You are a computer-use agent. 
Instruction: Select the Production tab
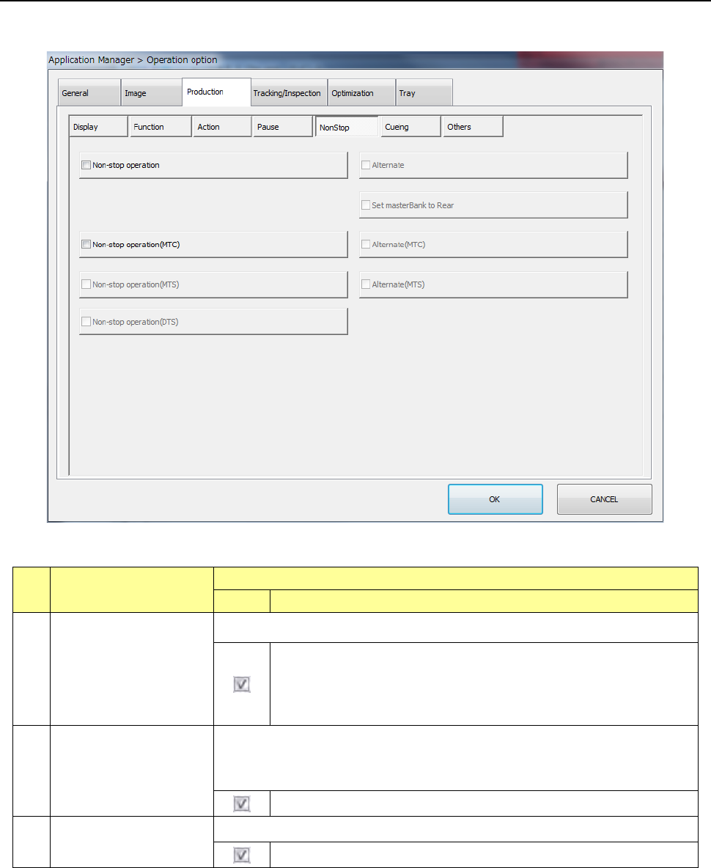[216, 92]
